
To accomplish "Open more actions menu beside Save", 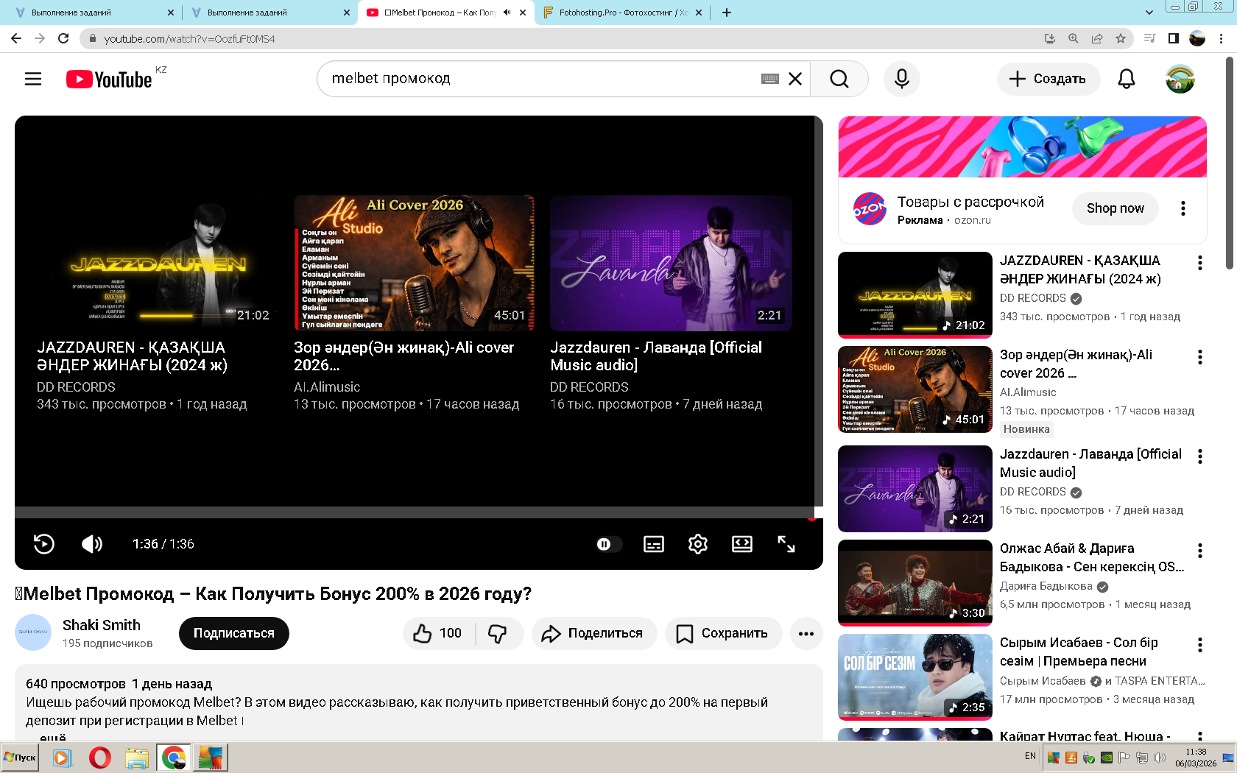I will [x=806, y=633].
